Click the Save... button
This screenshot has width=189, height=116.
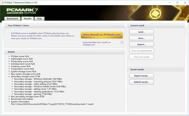141,38
